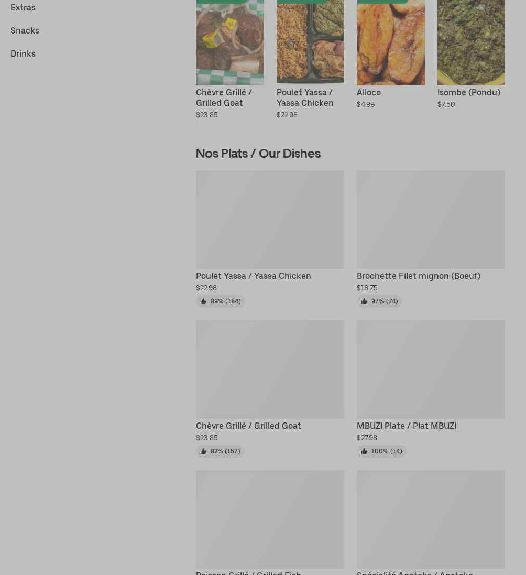526x575 pixels.
Task: Open featured Chèvre Grillé food photo
Action: click(x=230, y=42)
